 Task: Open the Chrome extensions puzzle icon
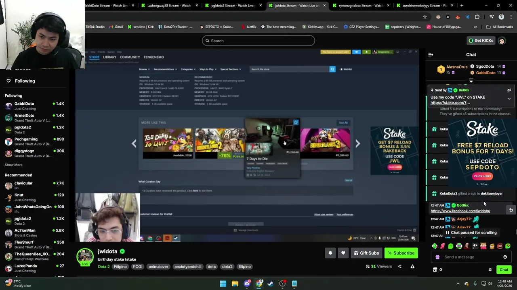[x=477, y=17]
